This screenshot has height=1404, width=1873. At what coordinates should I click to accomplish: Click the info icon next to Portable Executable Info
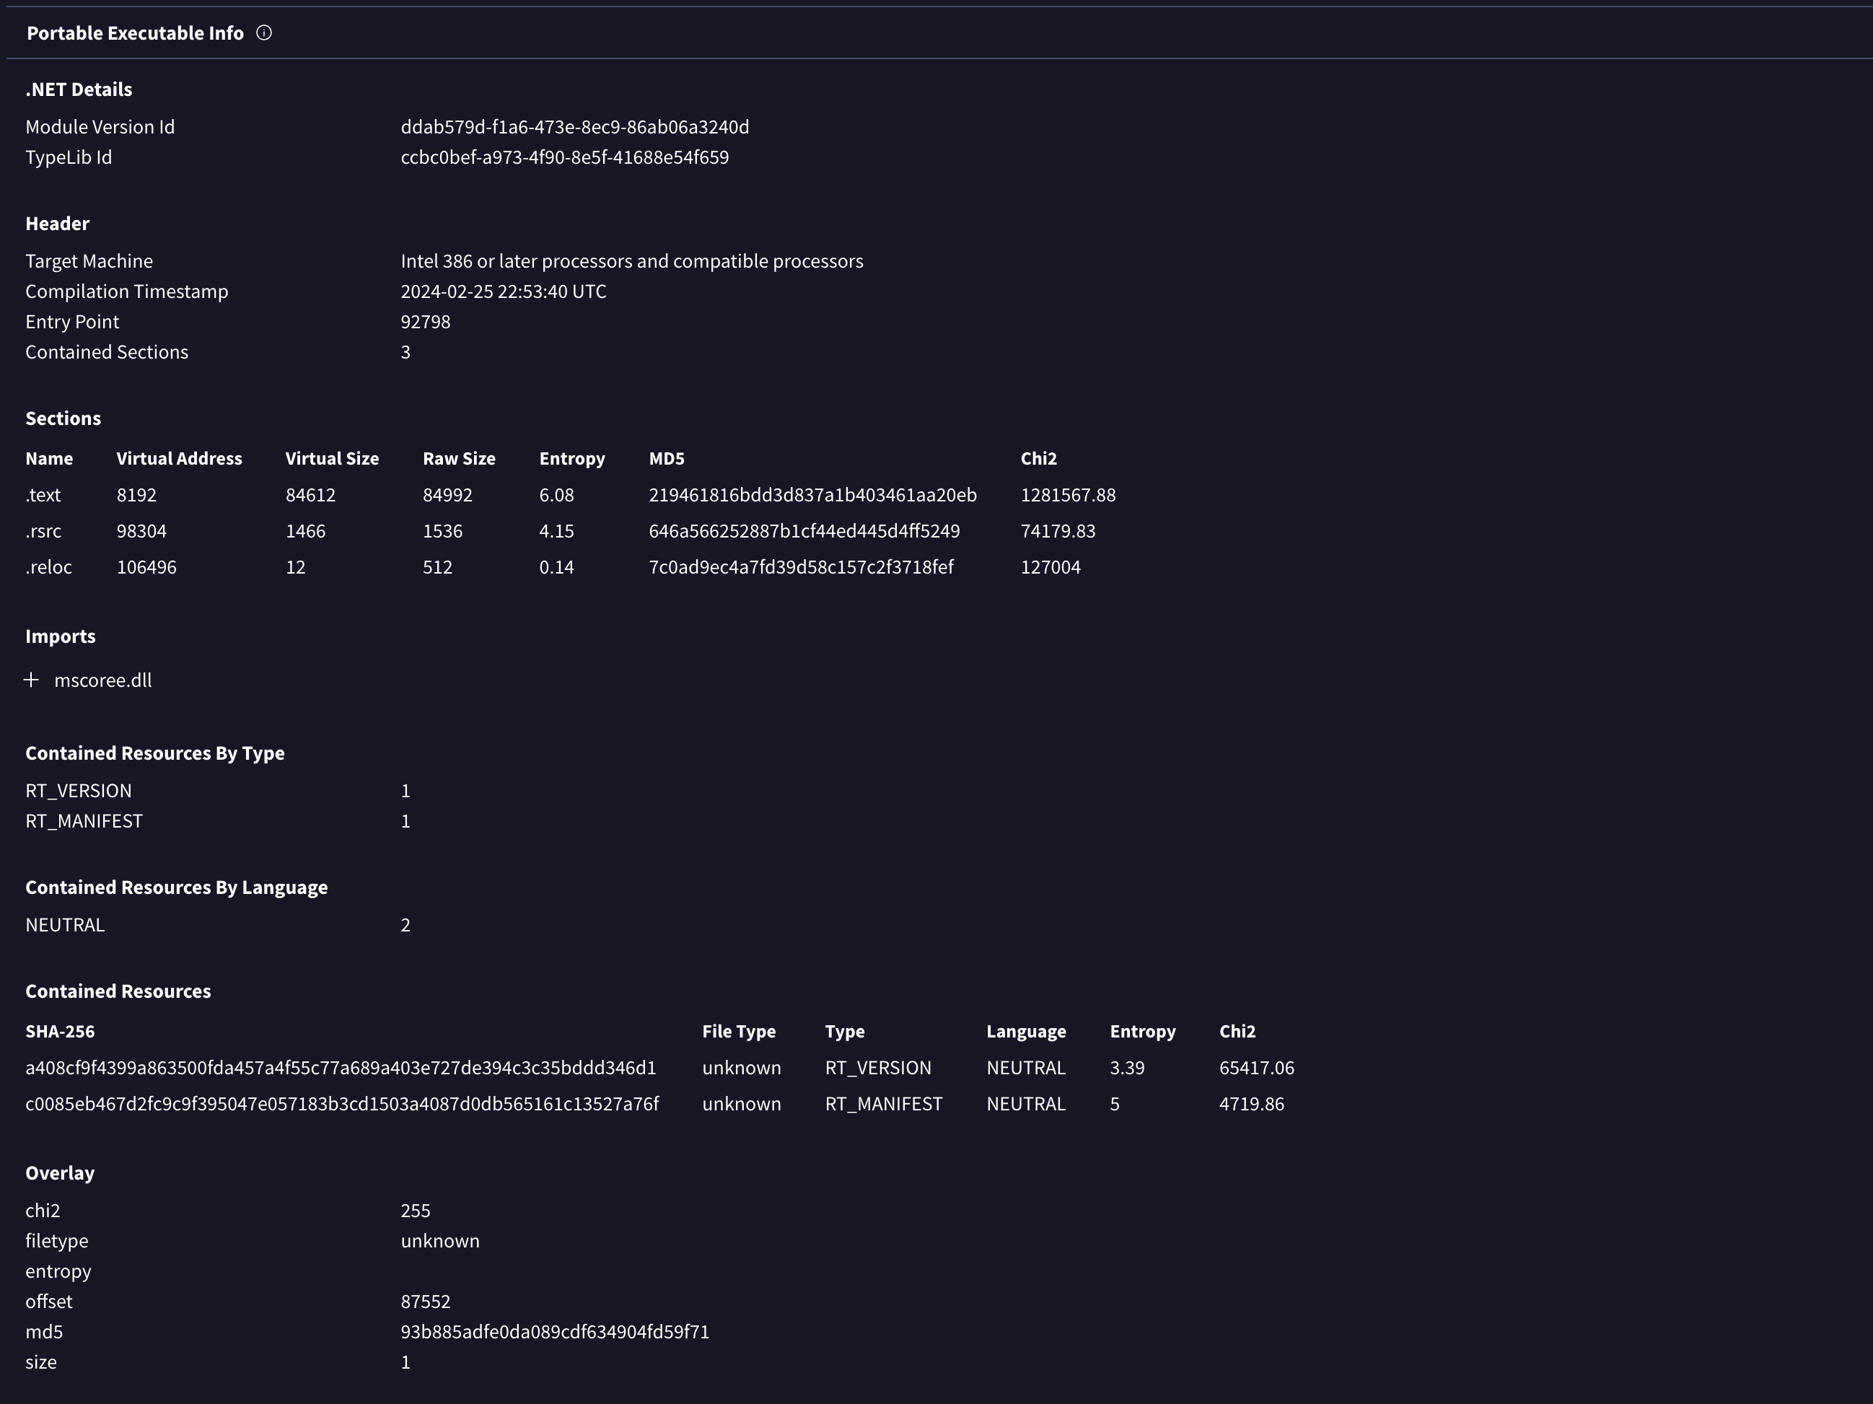264,33
